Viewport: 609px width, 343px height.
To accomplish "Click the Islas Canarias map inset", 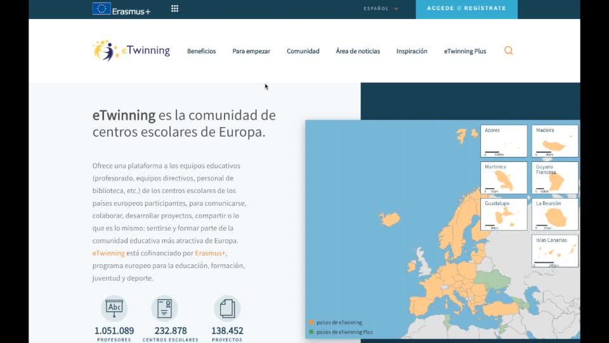I will tap(555, 251).
